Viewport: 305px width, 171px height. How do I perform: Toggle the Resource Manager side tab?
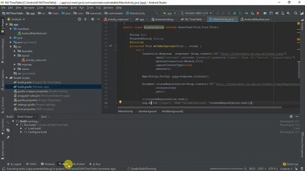point(2,51)
